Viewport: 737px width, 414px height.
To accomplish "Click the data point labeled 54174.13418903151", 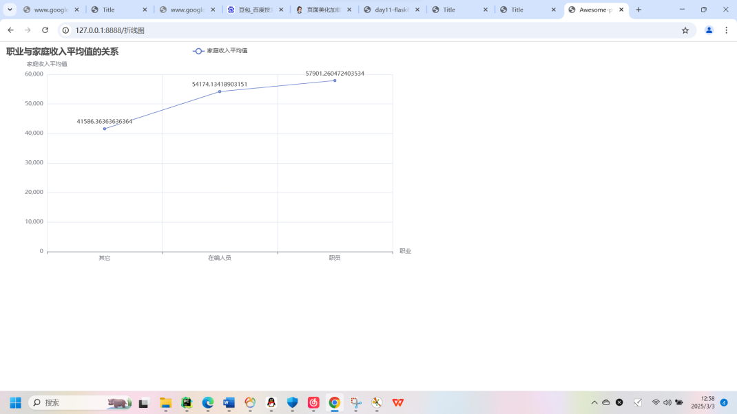I will pos(220,91).
